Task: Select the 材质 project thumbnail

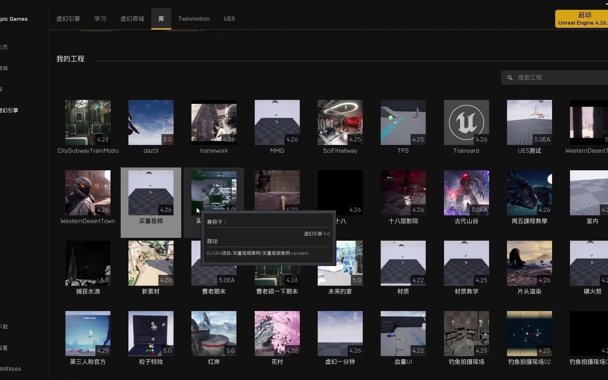Action: [403, 263]
